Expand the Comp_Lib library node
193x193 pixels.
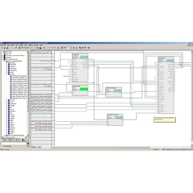click(x=2, y=57)
